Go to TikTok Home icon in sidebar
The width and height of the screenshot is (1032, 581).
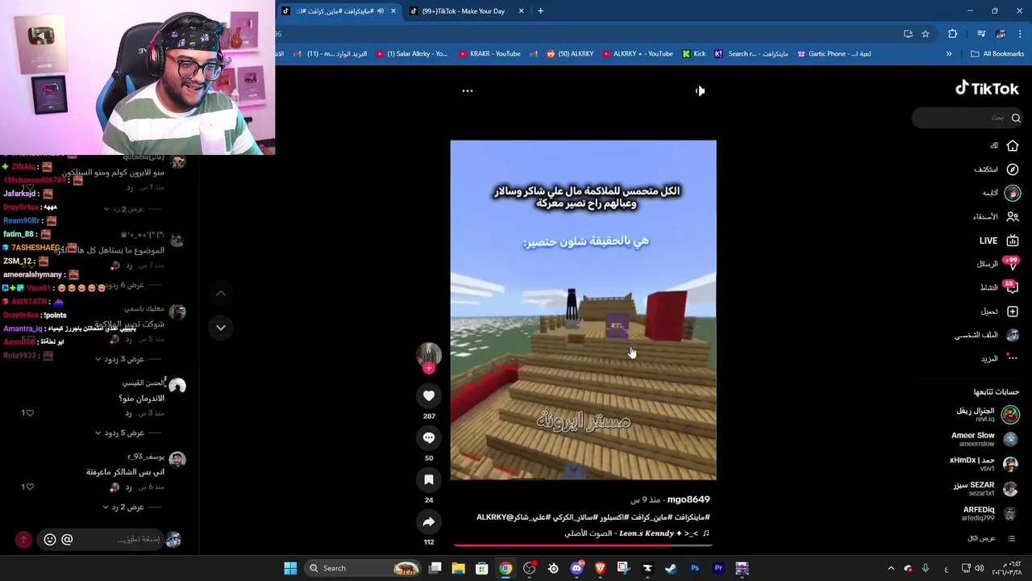click(x=1013, y=145)
